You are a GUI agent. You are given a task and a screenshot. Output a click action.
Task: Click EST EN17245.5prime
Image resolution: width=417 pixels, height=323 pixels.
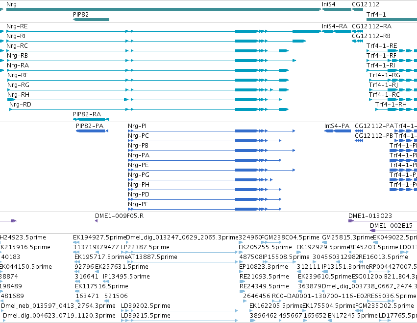coord(353,316)
